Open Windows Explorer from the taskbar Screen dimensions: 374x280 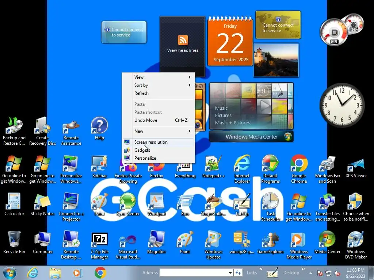coord(55,273)
